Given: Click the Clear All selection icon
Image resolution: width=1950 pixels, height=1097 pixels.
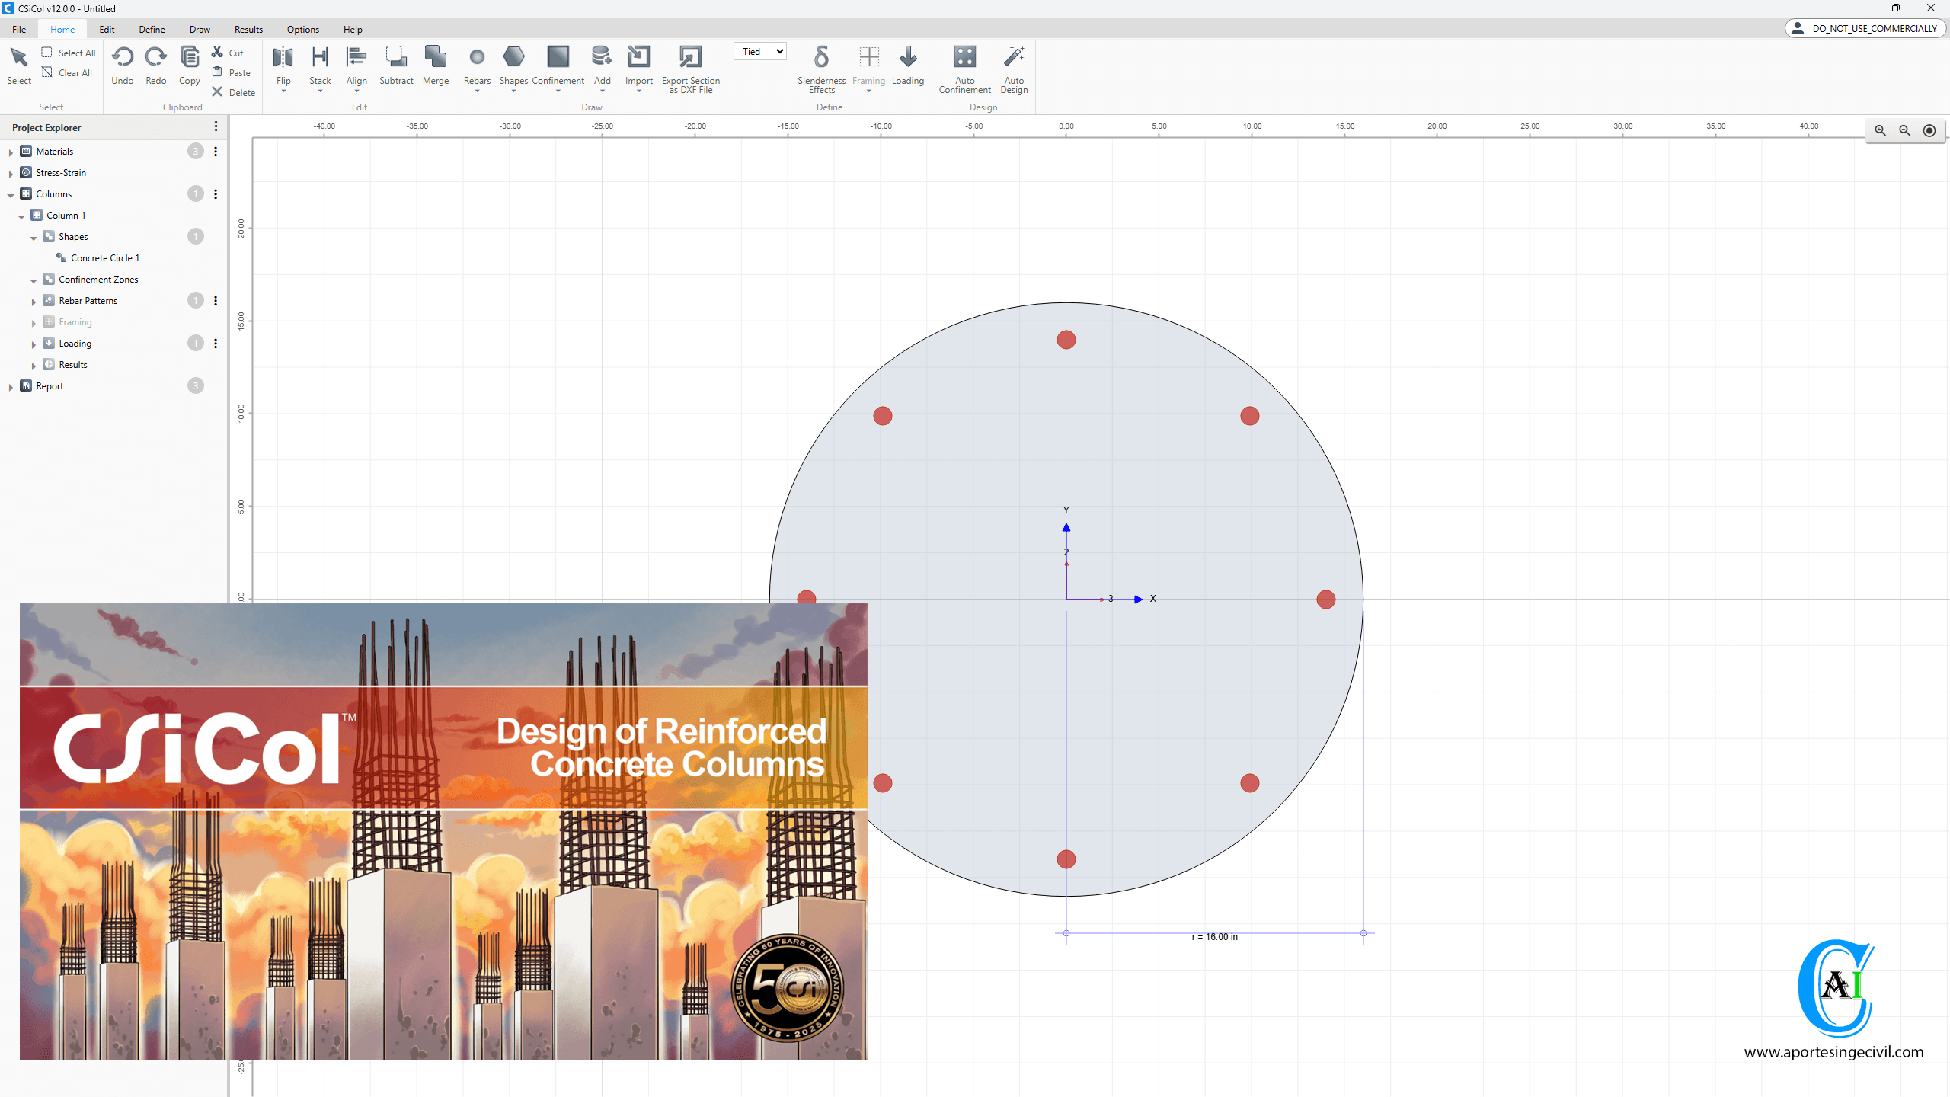Looking at the screenshot, I should click(47, 72).
